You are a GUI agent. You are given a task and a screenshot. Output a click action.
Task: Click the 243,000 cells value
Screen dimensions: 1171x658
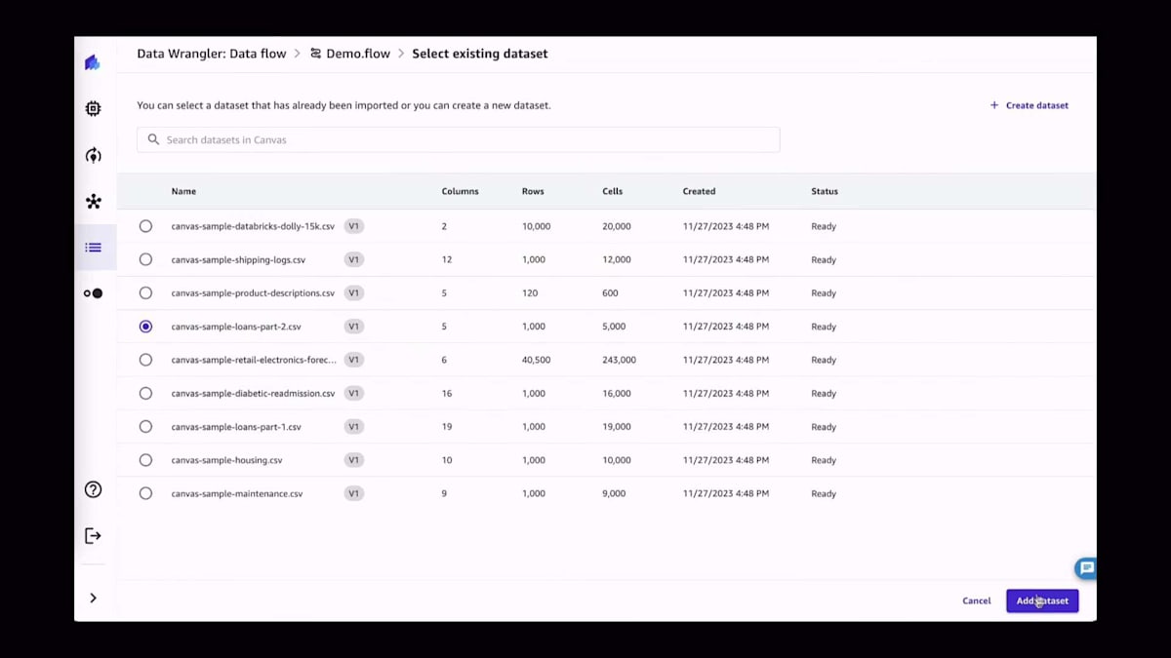pos(619,360)
